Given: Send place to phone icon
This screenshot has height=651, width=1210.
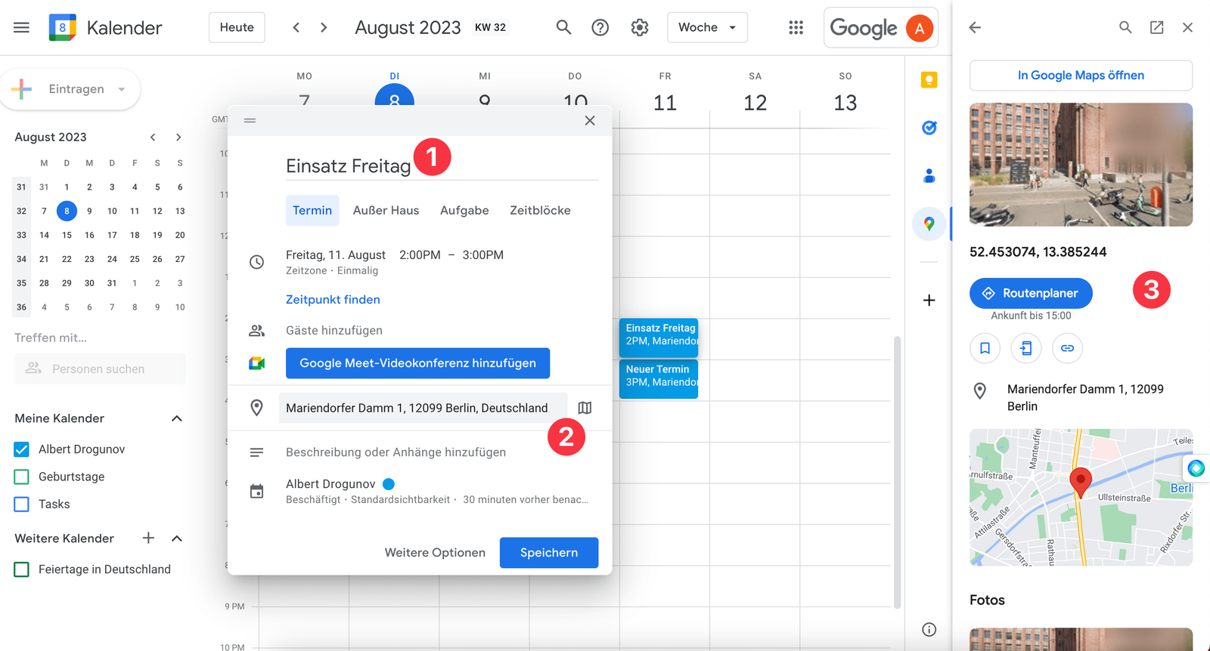Looking at the screenshot, I should tap(1026, 348).
